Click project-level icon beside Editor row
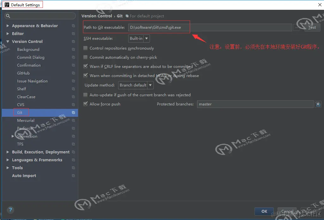The image size is (324, 220). pyautogui.click(x=73, y=34)
